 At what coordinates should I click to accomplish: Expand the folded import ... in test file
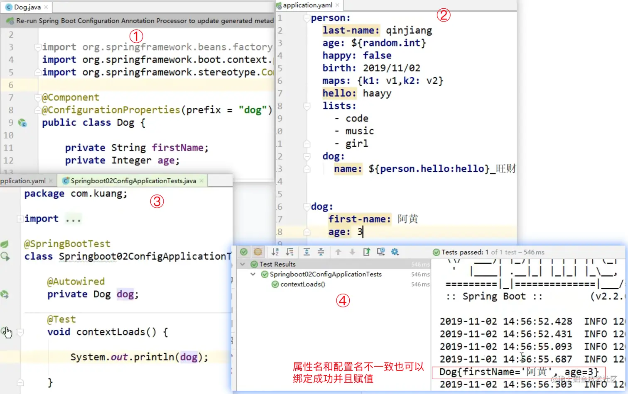tap(20, 219)
